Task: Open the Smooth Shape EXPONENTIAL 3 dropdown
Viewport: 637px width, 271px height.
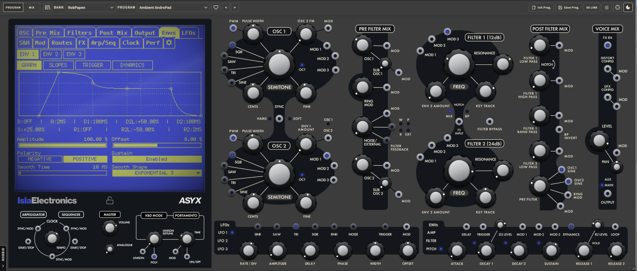Action: tap(157, 173)
